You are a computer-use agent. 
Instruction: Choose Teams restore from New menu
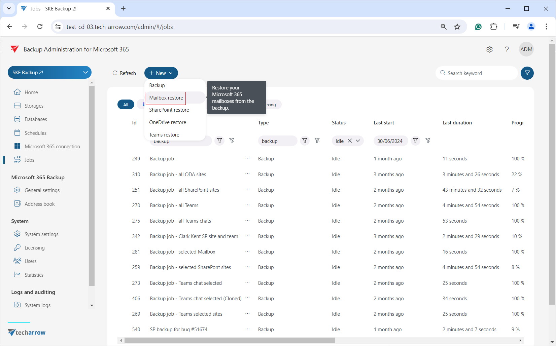tap(164, 135)
